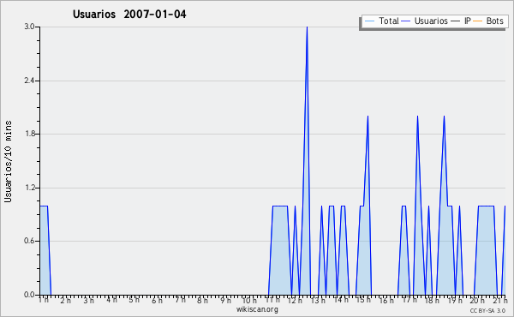Click the 1.8 y-axis value

(x=30, y=134)
